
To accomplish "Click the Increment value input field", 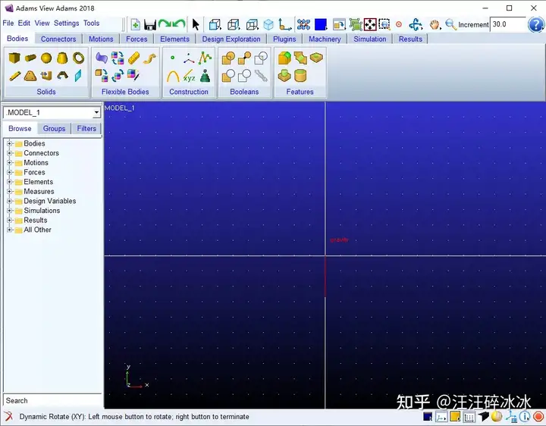I will tap(507, 24).
